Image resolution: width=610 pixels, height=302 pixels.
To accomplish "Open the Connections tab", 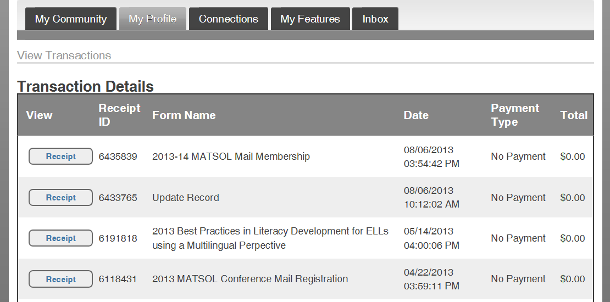I will click(x=229, y=19).
